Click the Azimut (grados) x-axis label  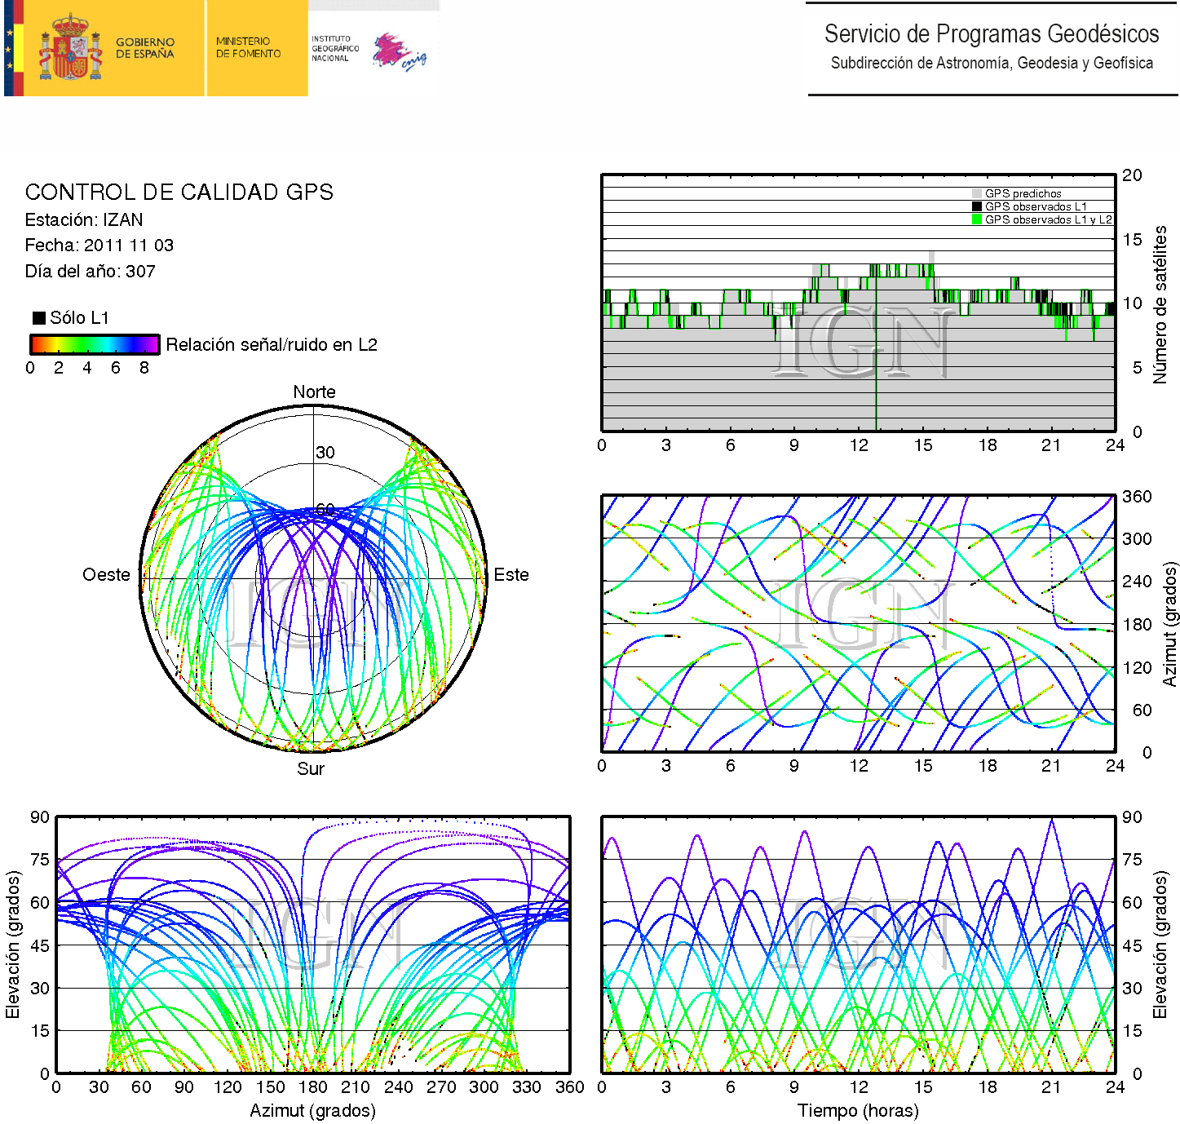click(312, 1110)
